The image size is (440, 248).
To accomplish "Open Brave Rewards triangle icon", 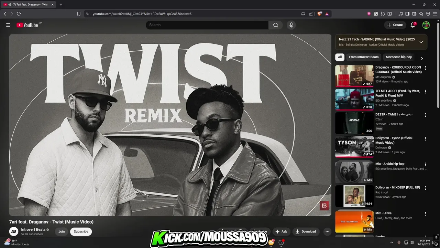I will (x=327, y=14).
